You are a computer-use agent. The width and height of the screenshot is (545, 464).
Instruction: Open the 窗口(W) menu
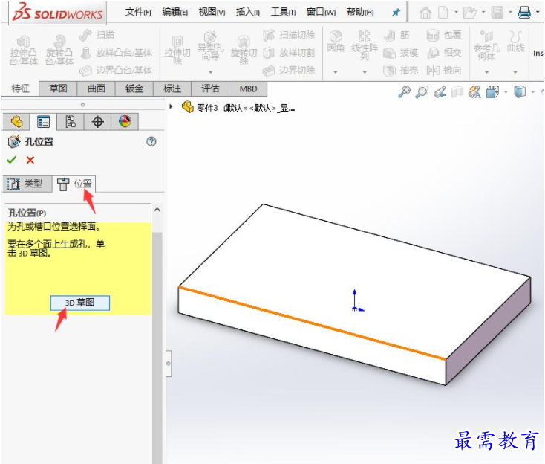[321, 12]
